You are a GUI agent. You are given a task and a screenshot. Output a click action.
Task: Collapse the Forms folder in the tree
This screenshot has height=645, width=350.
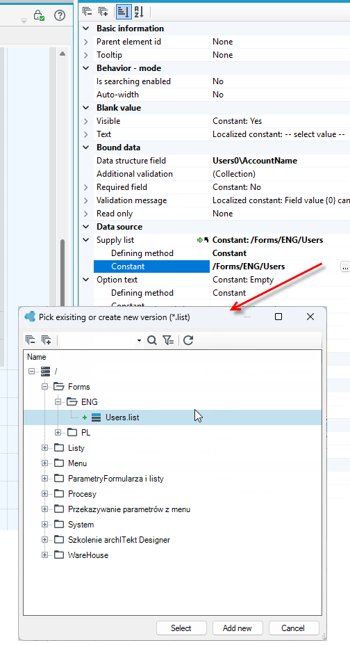44,387
